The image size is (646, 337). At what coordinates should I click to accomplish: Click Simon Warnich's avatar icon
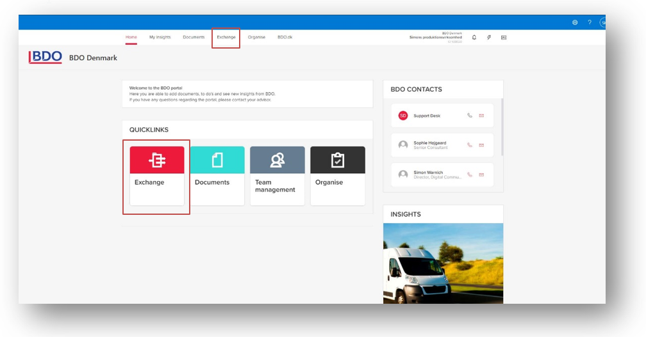403,175
